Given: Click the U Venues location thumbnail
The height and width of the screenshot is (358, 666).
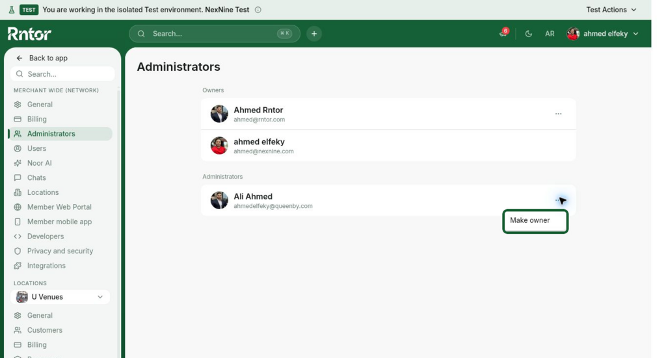Looking at the screenshot, I should tap(21, 297).
